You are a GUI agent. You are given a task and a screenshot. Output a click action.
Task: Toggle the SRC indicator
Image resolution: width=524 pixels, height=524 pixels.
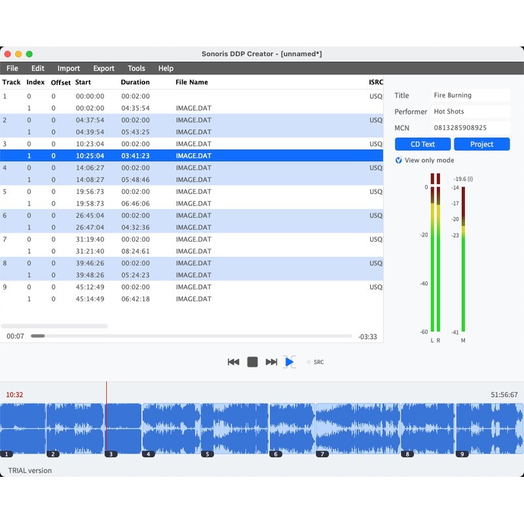(x=309, y=362)
